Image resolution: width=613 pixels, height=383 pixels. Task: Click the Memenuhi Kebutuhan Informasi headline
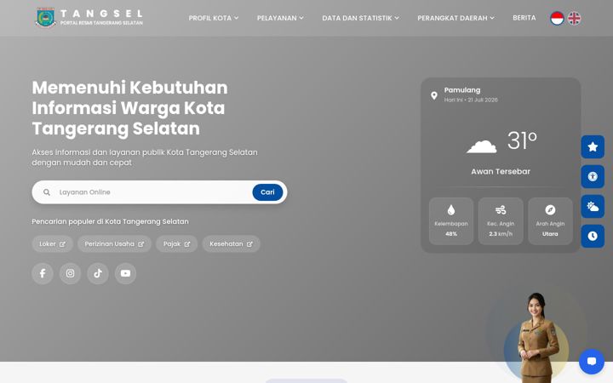(x=129, y=108)
